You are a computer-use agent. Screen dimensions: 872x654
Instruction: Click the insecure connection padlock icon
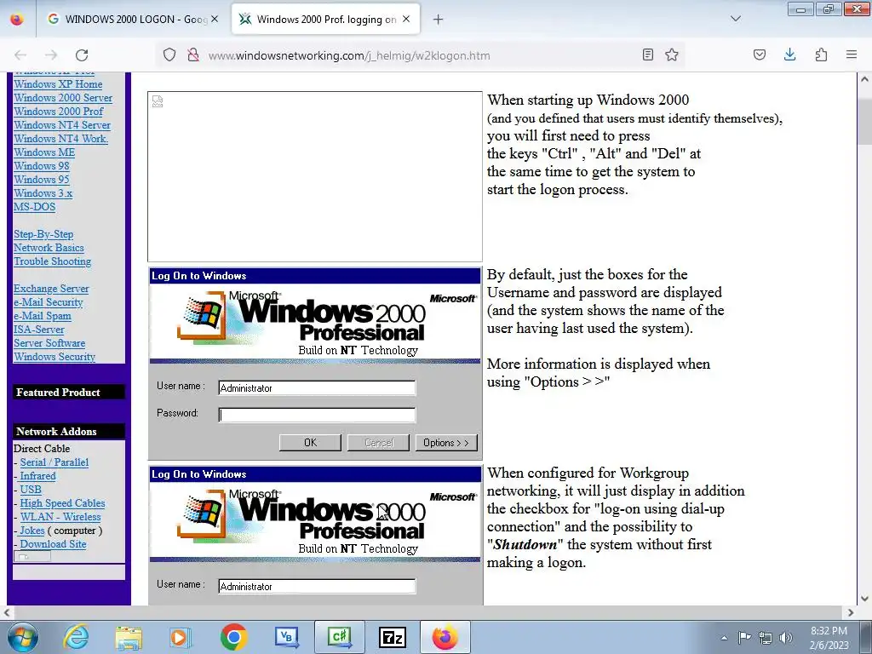coord(193,55)
